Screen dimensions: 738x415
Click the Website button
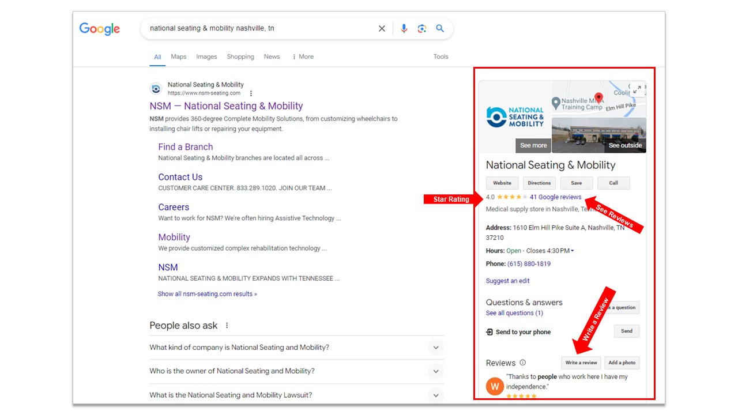pos(502,183)
